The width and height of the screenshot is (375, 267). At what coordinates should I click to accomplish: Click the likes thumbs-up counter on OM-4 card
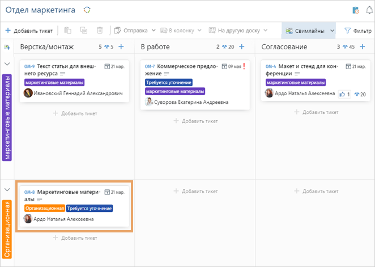pos(344,94)
